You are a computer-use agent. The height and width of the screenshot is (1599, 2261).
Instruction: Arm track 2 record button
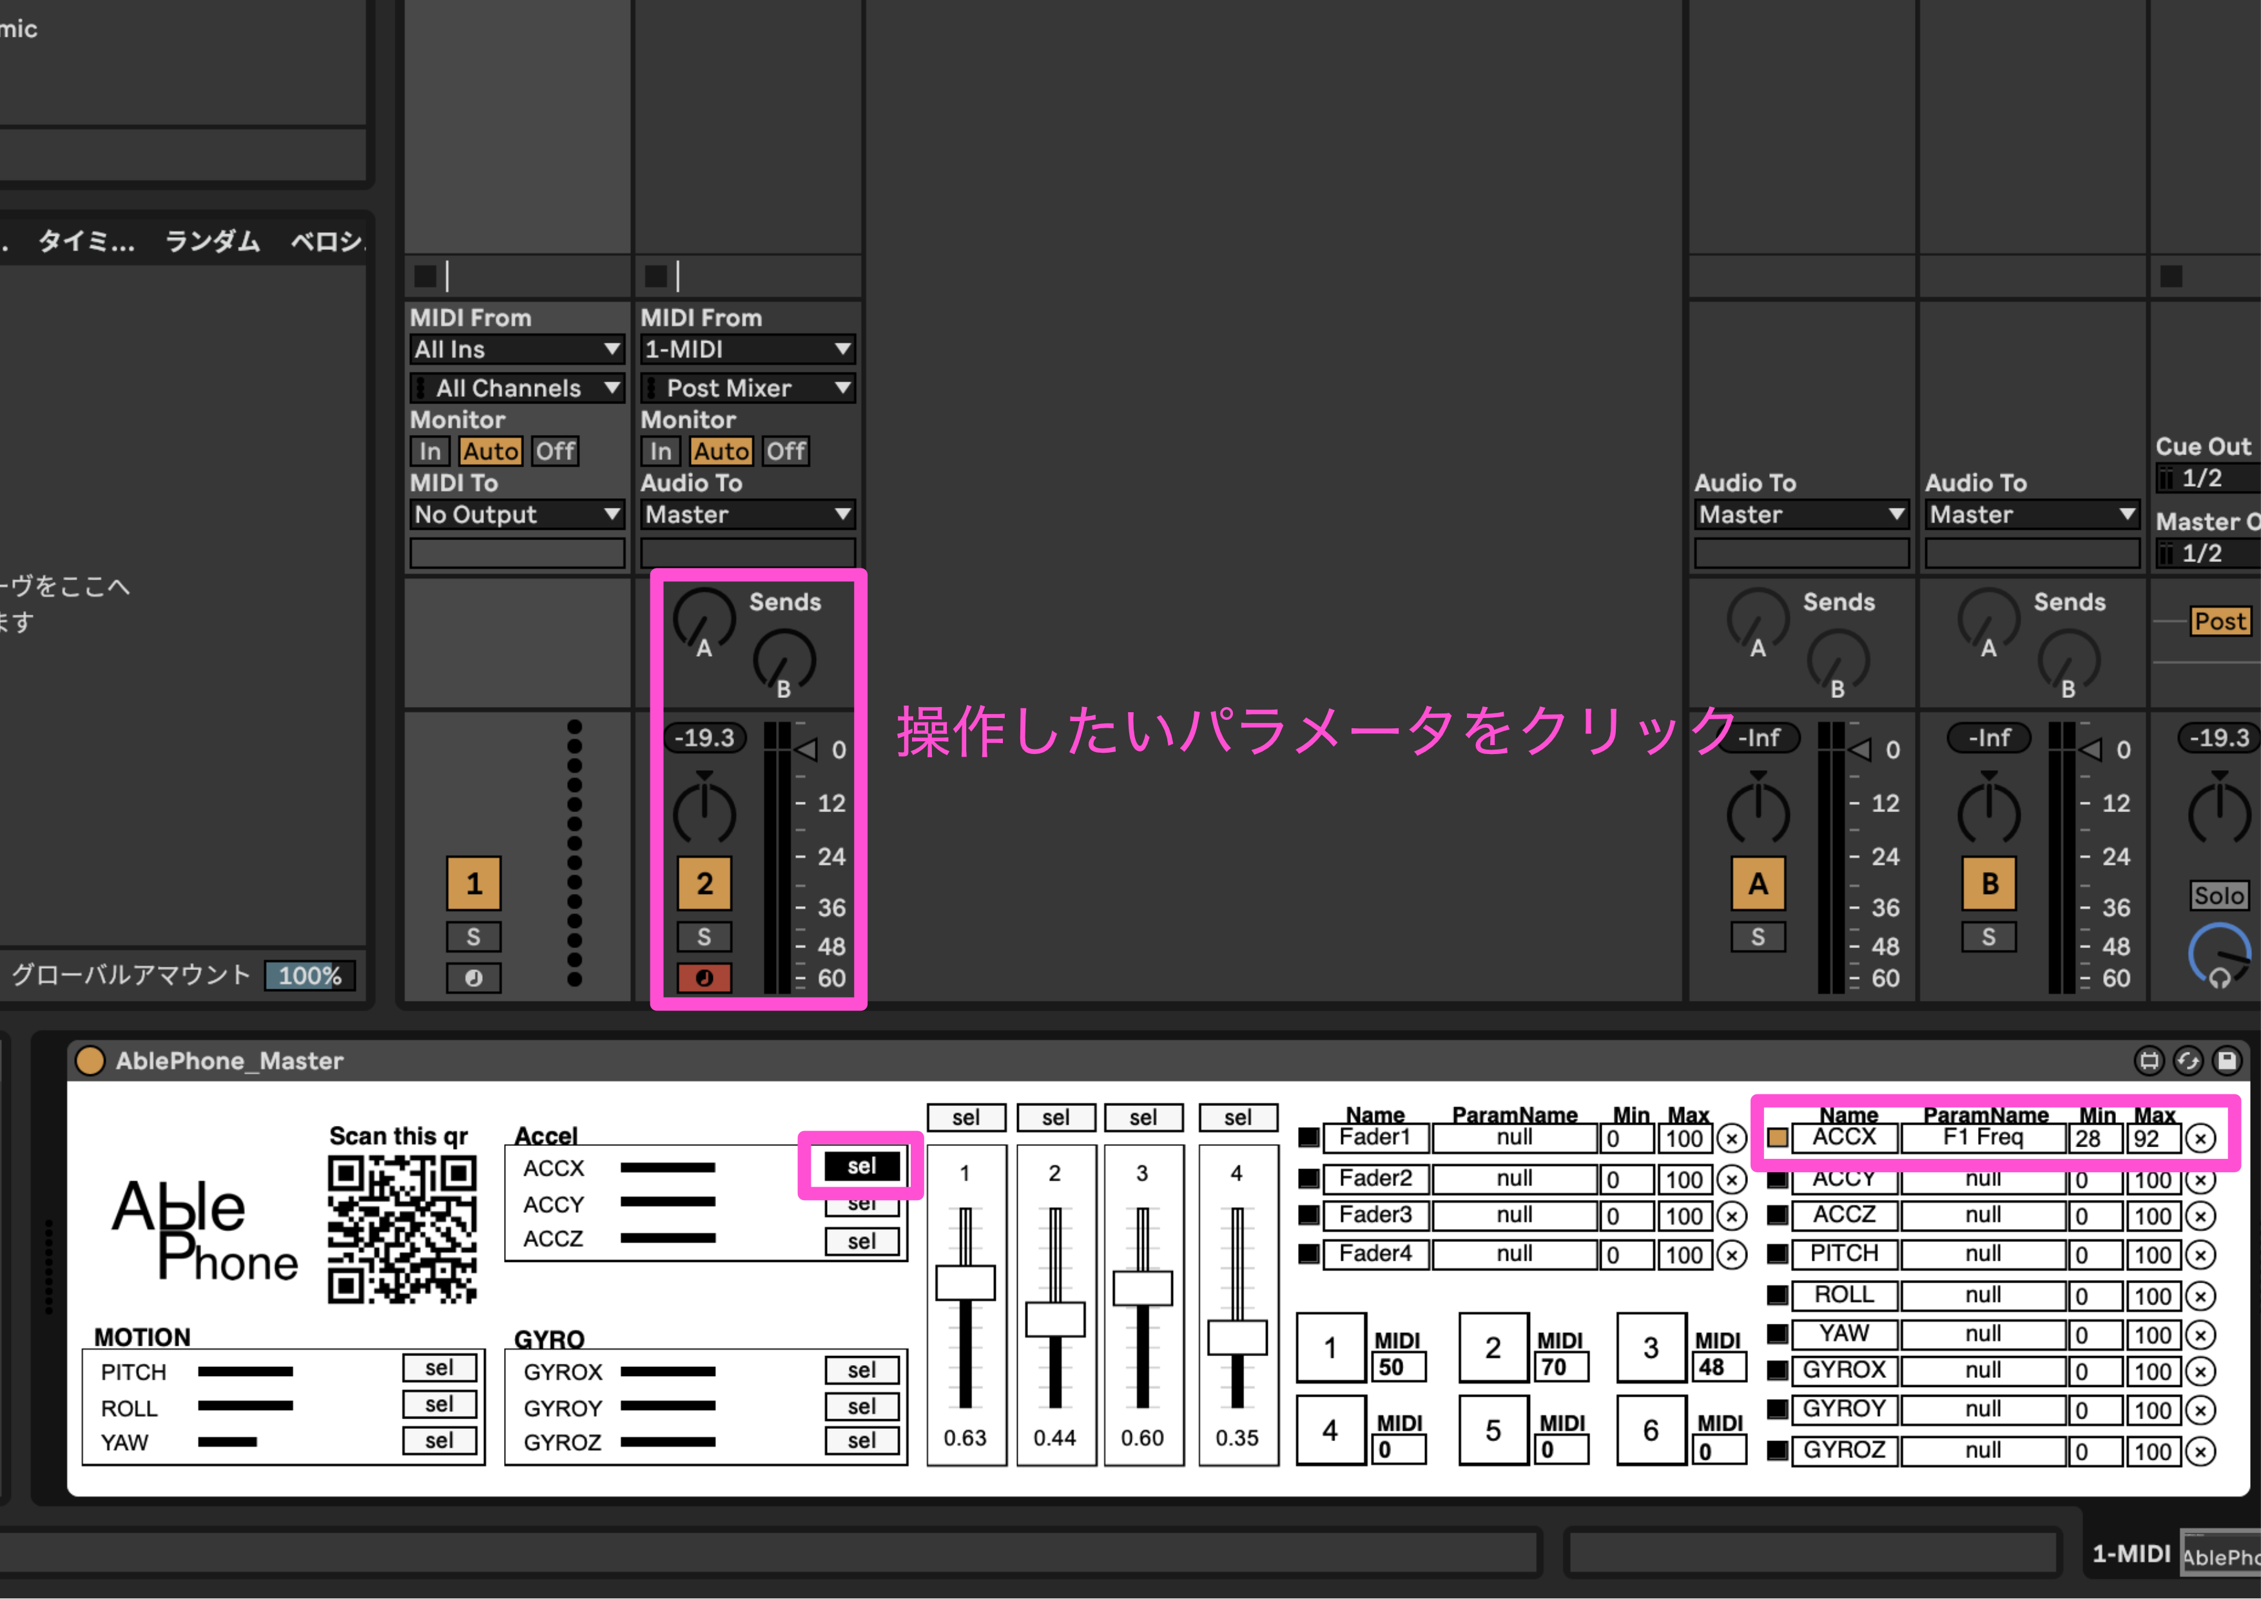(704, 978)
